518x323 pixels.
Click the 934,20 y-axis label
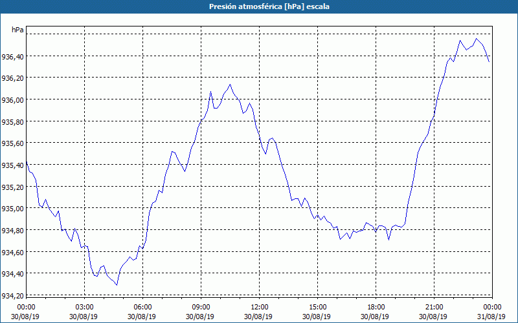click(12, 296)
